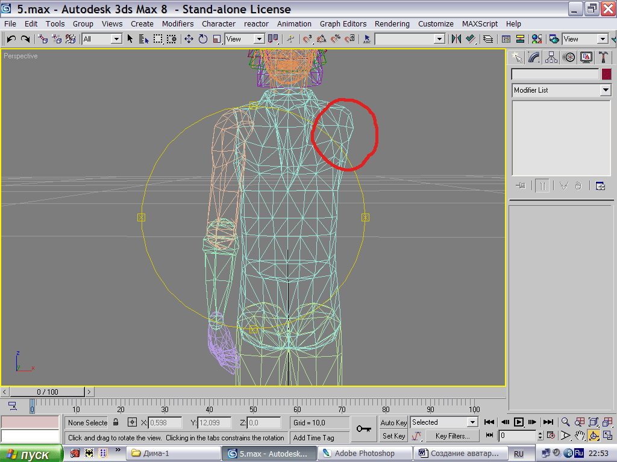
Task: Open the Render Scene dialog
Action: pos(554,39)
